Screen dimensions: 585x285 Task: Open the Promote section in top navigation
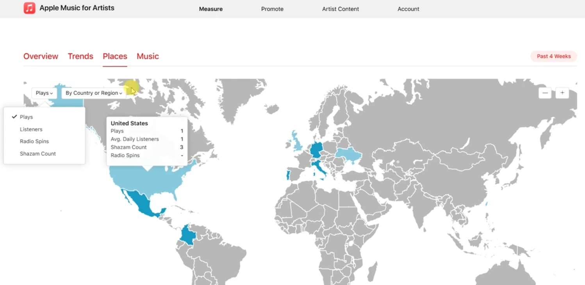click(x=272, y=9)
